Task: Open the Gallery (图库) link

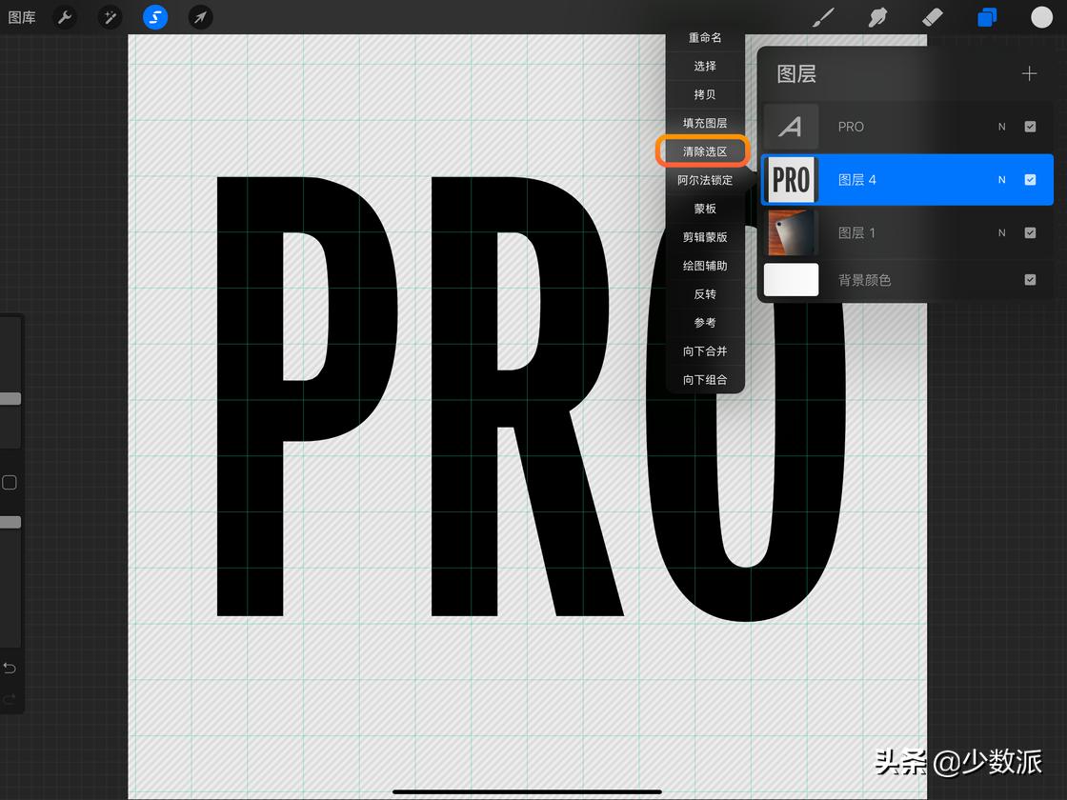Action: pos(22,17)
